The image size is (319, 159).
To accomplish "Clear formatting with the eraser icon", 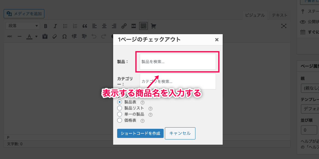I will pos(54,36).
